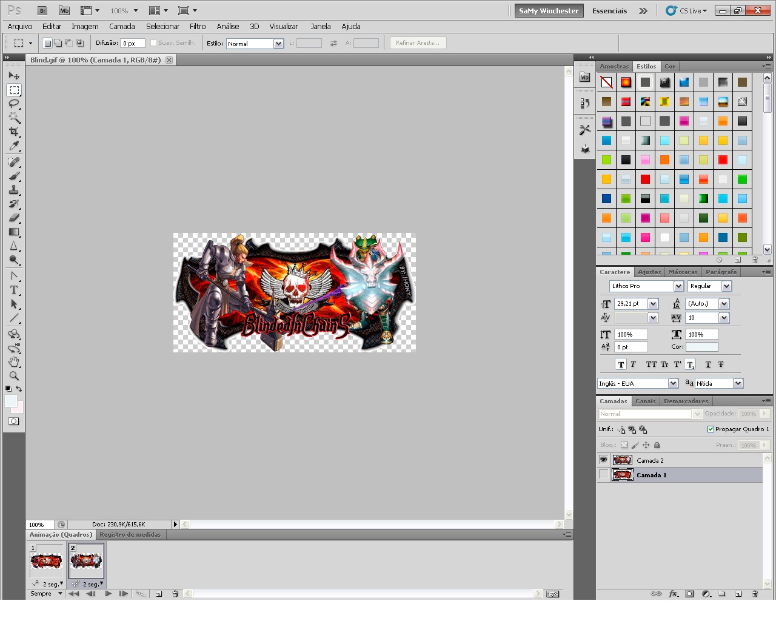Select the History Brush tool

(14, 204)
